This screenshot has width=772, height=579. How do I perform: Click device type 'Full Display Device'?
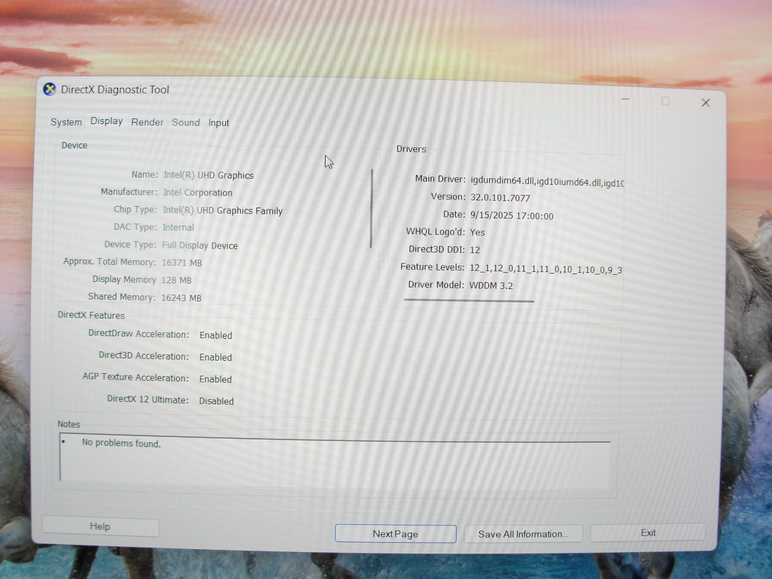click(x=200, y=245)
